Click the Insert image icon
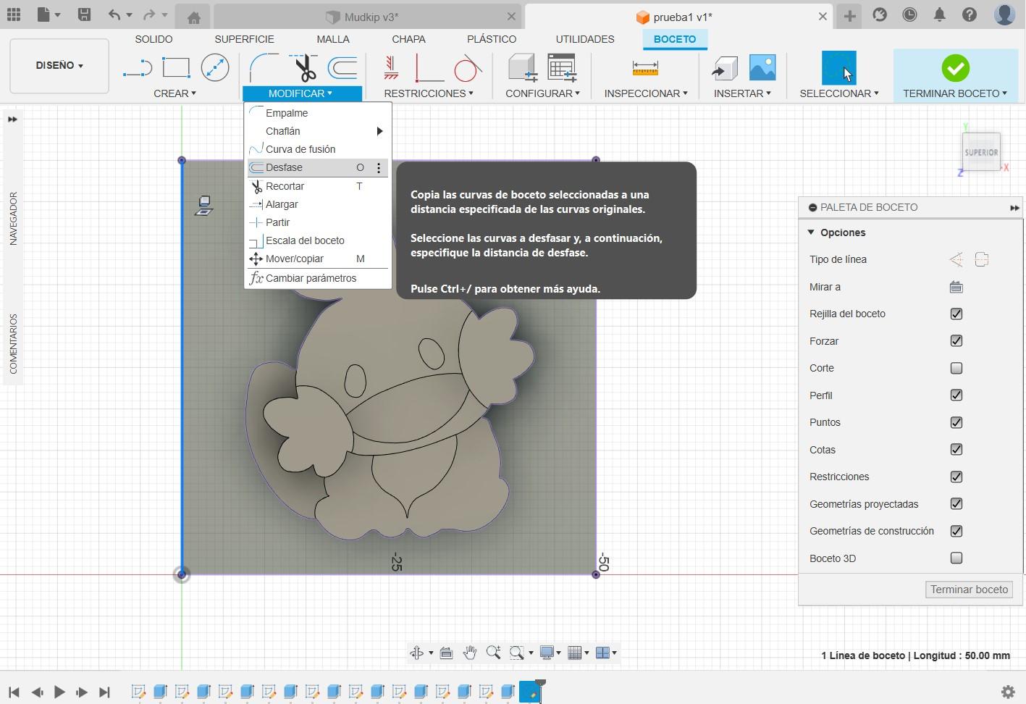 click(762, 68)
